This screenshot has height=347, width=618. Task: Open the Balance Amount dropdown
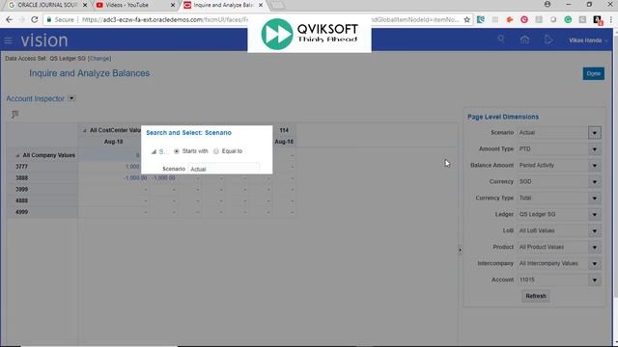click(x=595, y=166)
